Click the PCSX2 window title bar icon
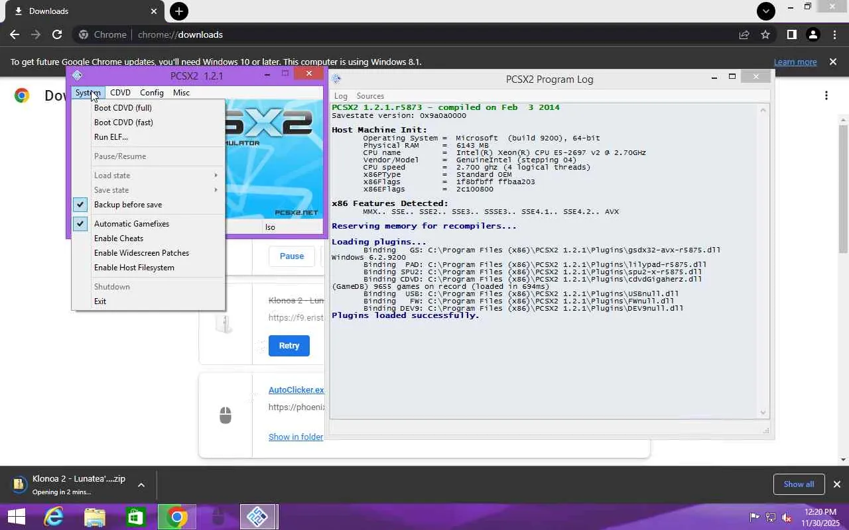Screen dimensions: 849x530 (77, 75)
